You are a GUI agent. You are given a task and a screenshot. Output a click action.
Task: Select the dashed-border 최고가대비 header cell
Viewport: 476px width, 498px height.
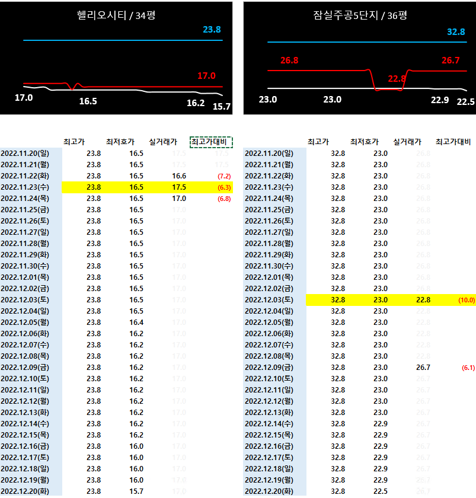(211, 142)
